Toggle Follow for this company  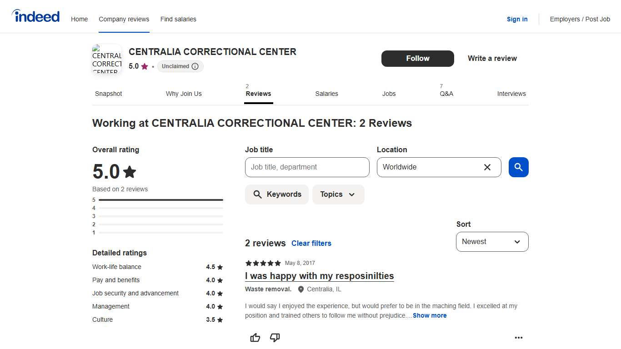417,58
